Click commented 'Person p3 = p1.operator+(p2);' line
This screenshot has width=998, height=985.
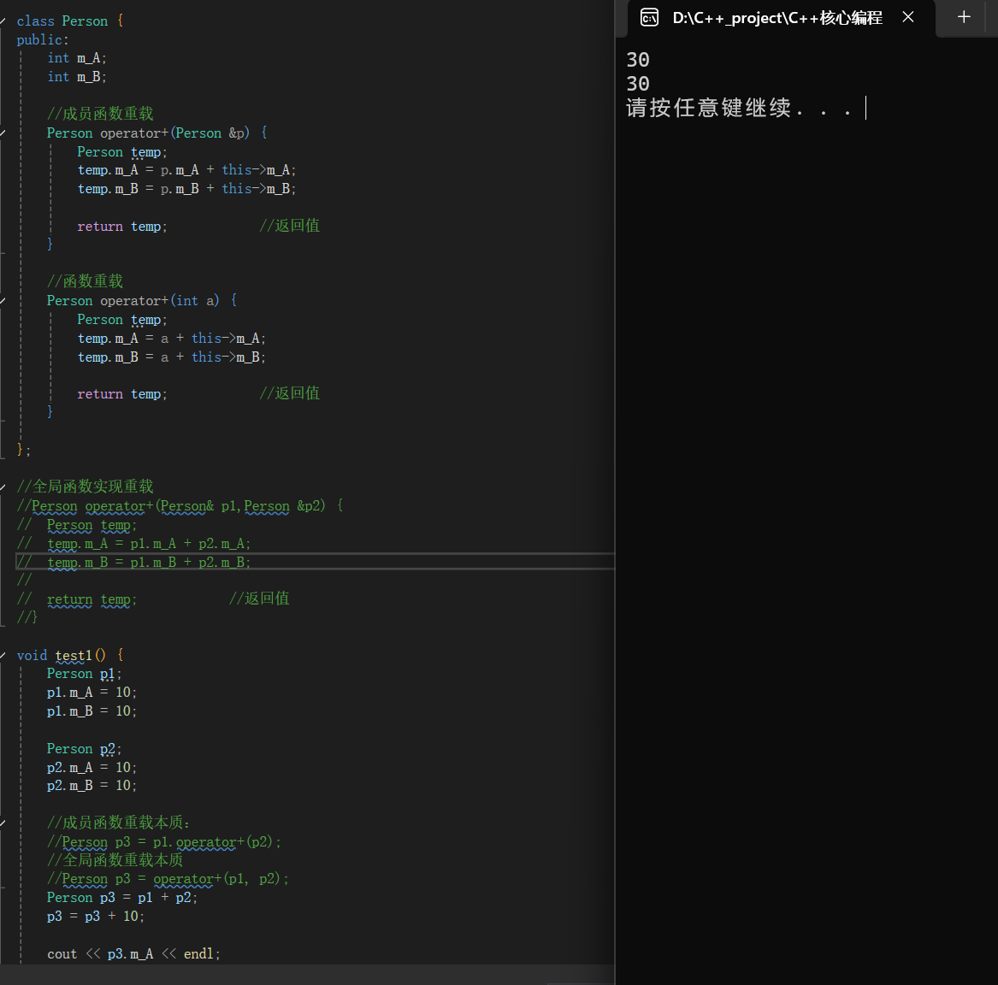click(x=164, y=842)
